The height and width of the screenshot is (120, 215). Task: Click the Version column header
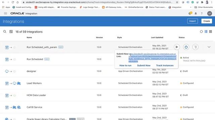coord(99,37)
